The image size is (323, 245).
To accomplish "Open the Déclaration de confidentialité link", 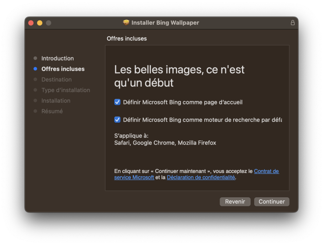I will pyautogui.click(x=201, y=177).
